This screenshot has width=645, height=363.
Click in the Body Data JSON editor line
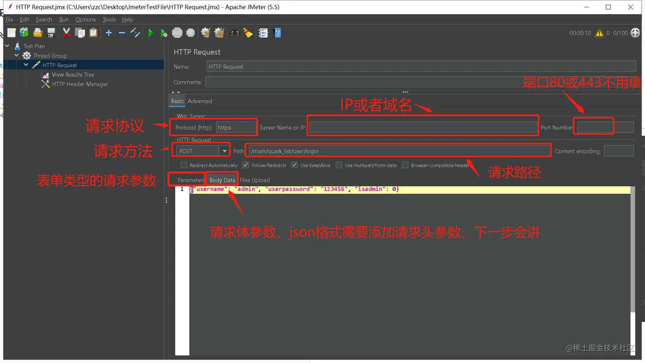[410, 189]
